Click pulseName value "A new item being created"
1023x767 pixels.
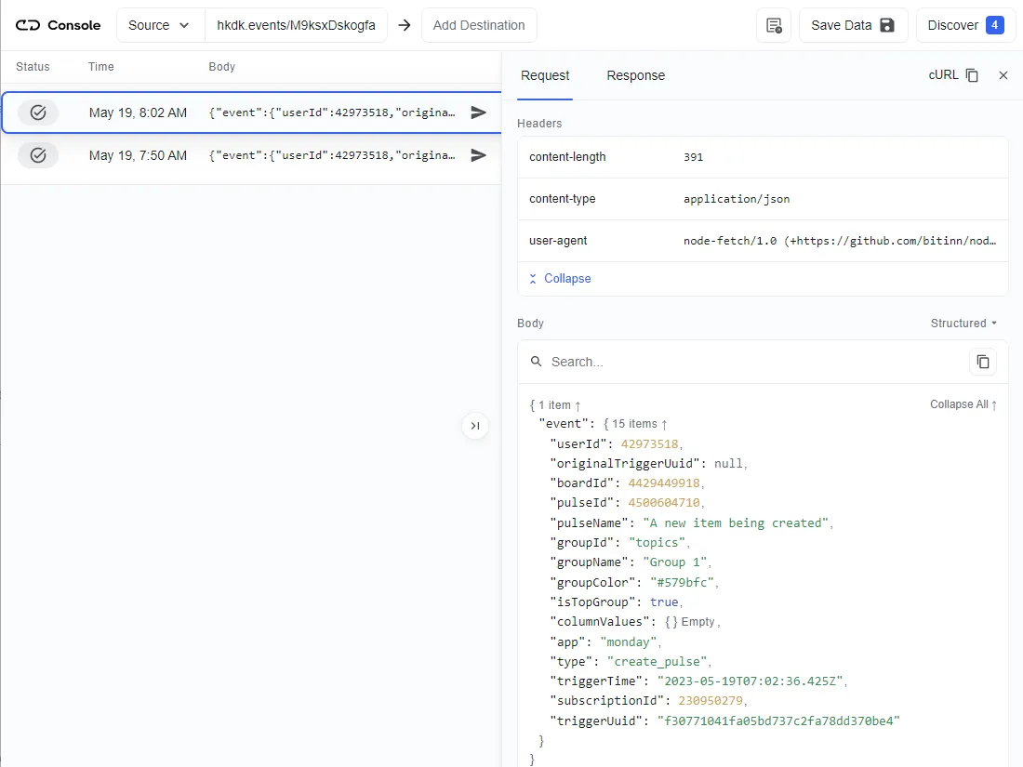pos(736,523)
